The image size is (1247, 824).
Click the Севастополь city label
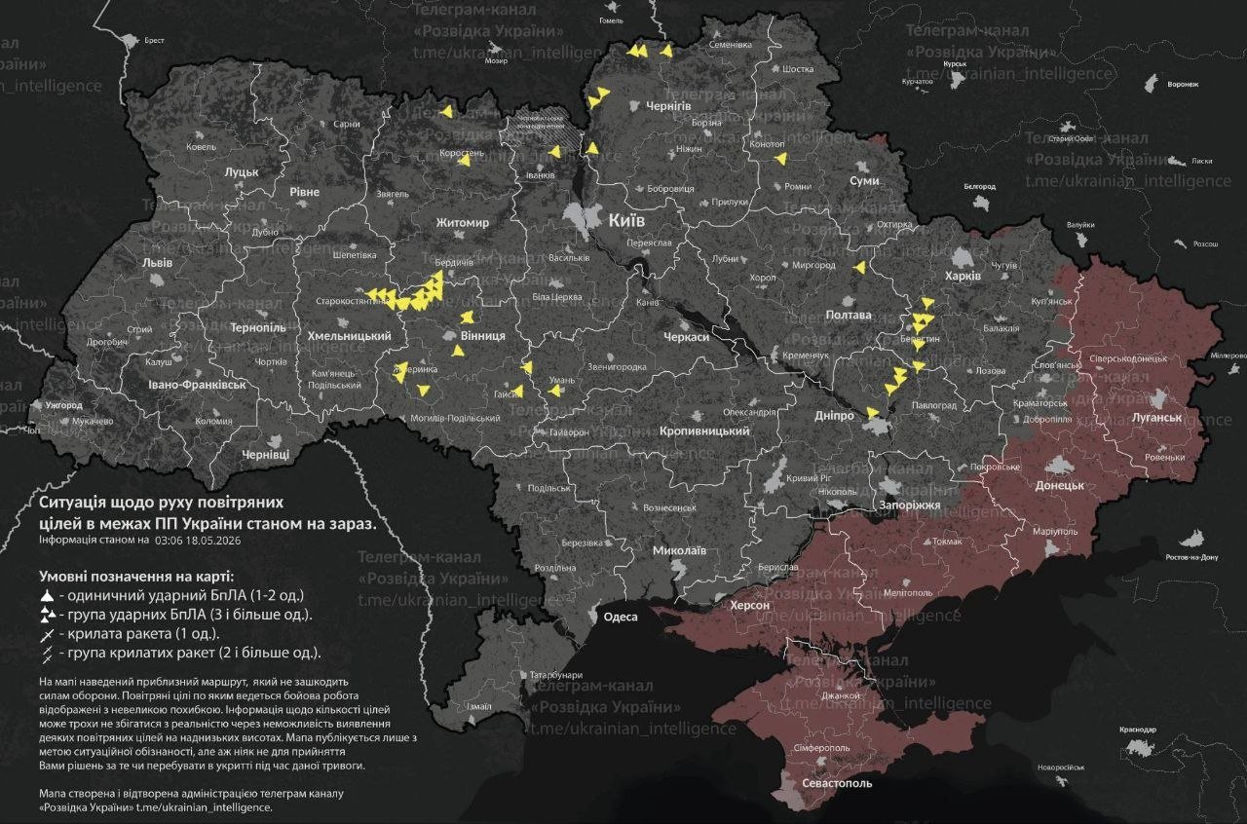[837, 782]
